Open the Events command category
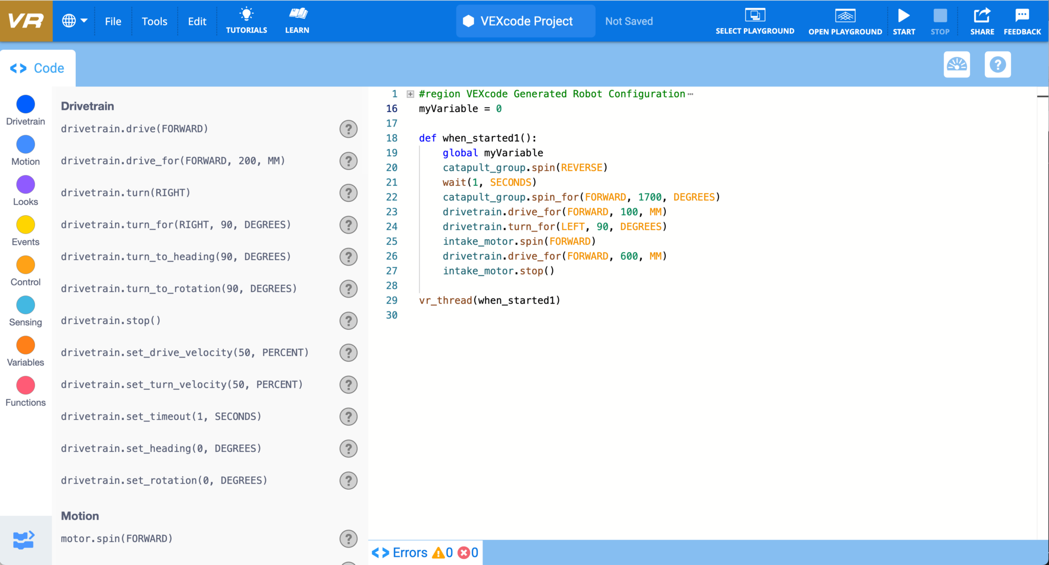 point(25,224)
